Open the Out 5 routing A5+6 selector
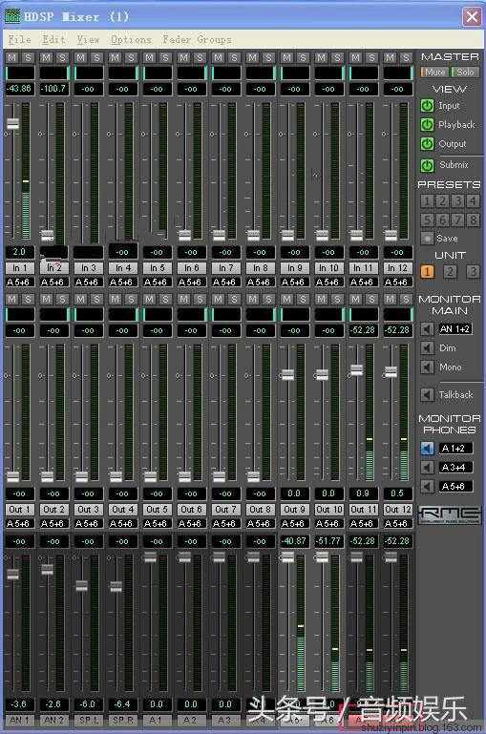The image size is (486, 734). [157, 524]
